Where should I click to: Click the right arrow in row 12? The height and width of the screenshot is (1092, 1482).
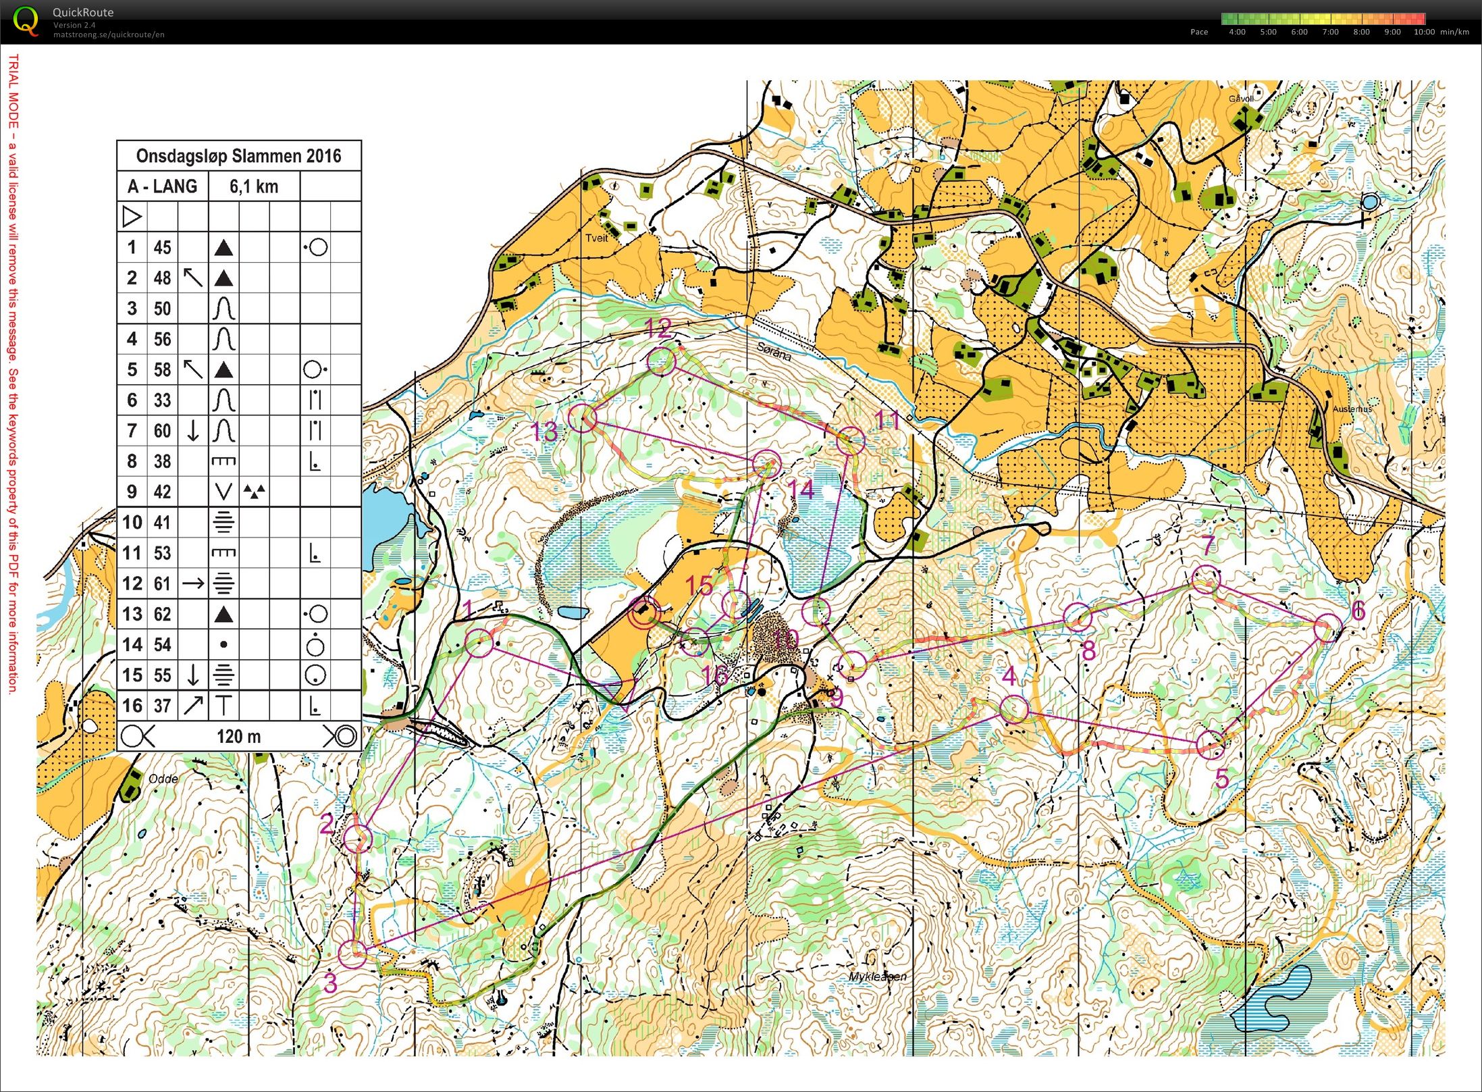[193, 583]
